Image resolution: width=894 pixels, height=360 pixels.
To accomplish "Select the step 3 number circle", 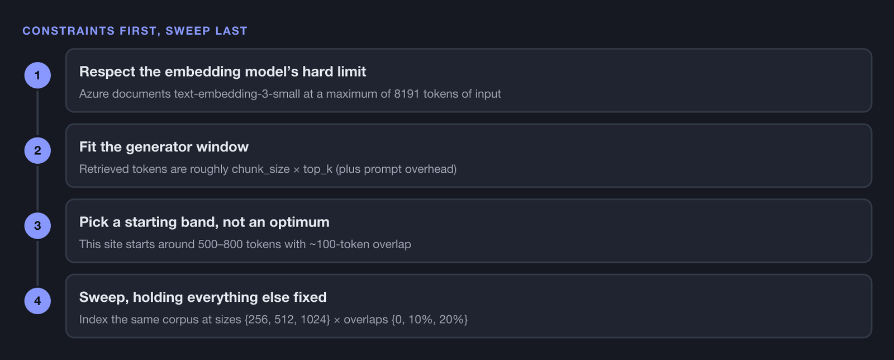I will (x=37, y=226).
